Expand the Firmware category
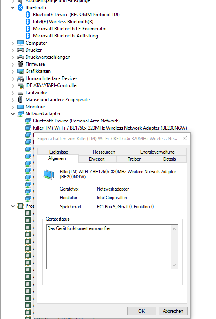 tap(13, 65)
